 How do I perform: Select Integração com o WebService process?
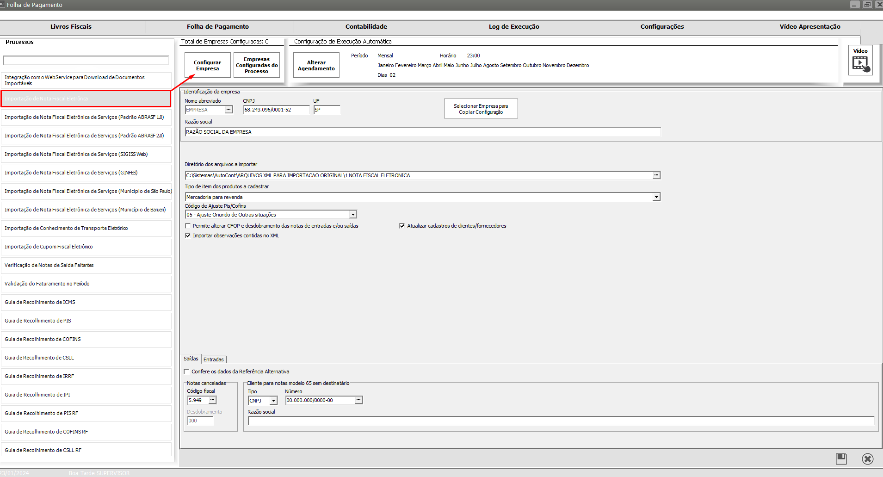(86, 81)
